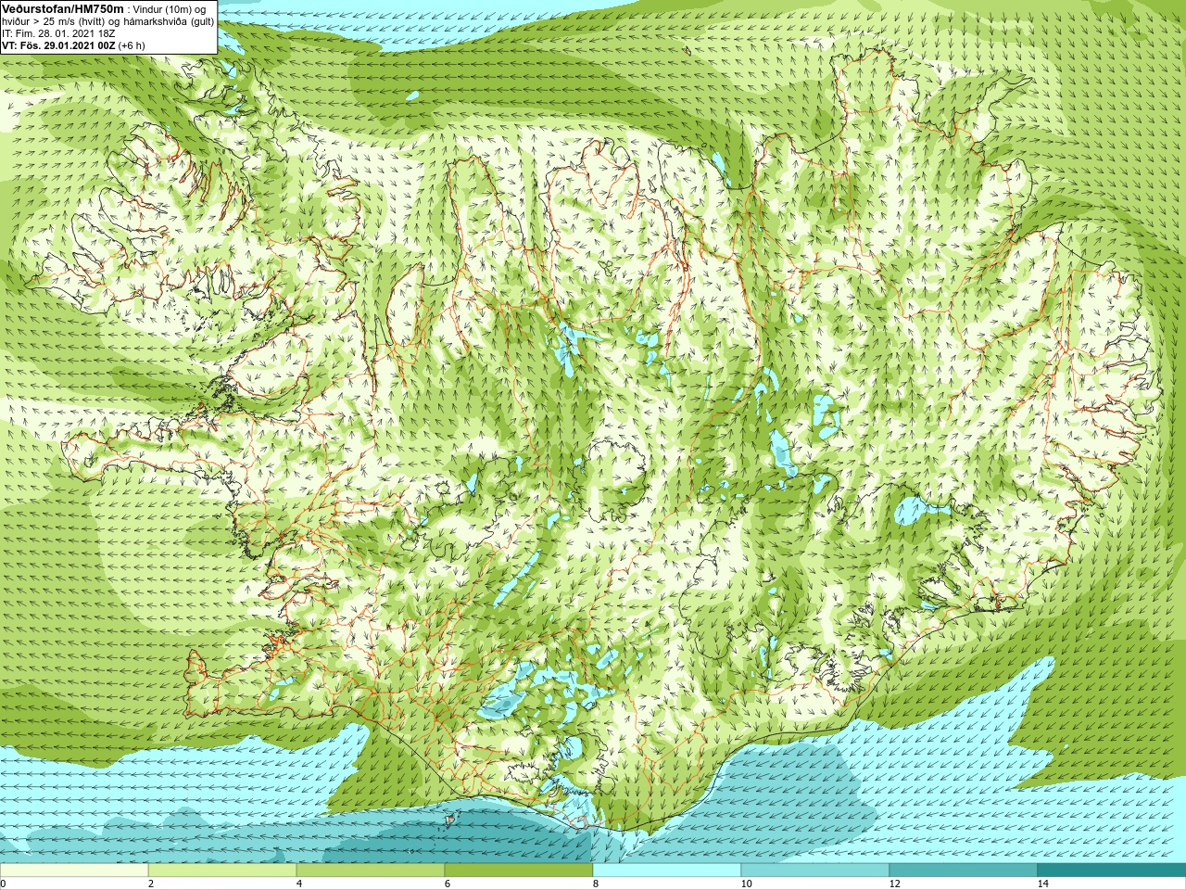Click the dark green 6–8 legend swatch
Viewport: 1186px width, 890px height.
pyautogui.click(x=519, y=871)
